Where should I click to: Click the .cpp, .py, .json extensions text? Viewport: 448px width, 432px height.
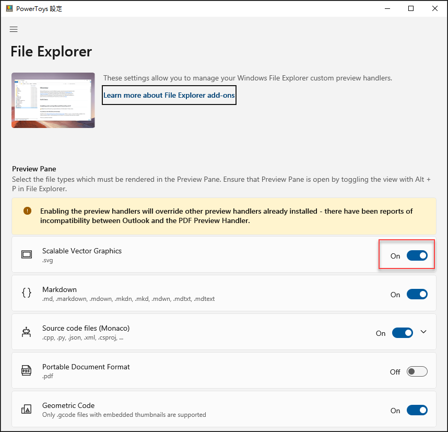pos(83,337)
